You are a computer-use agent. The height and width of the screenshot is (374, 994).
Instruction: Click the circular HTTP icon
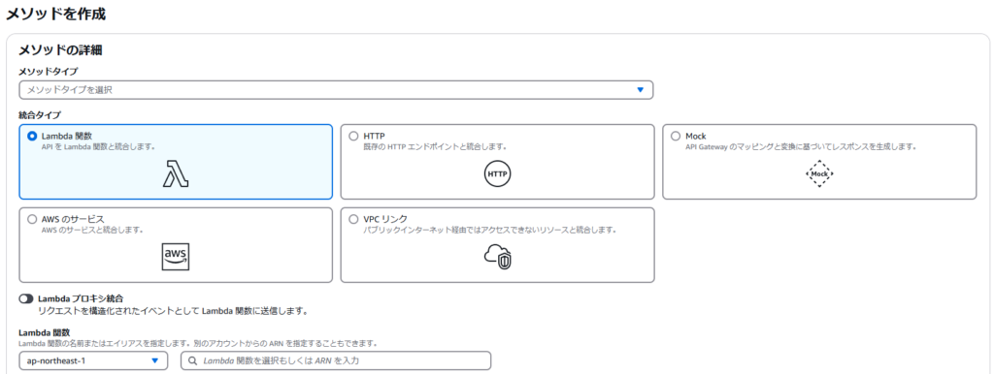pyautogui.click(x=497, y=173)
